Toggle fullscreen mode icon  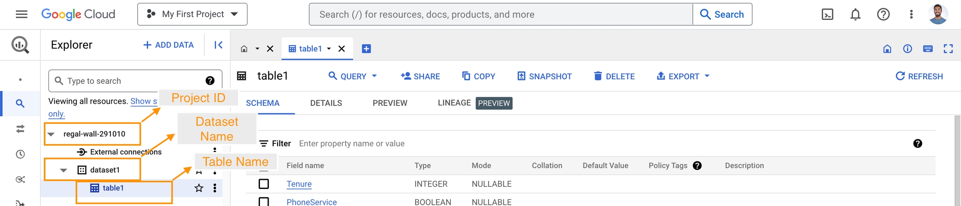[x=948, y=49]
